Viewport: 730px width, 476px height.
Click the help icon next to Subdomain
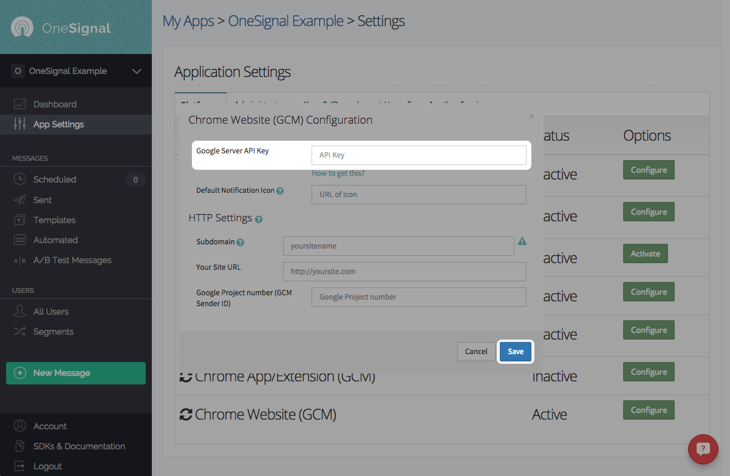[x=240, y=243]
